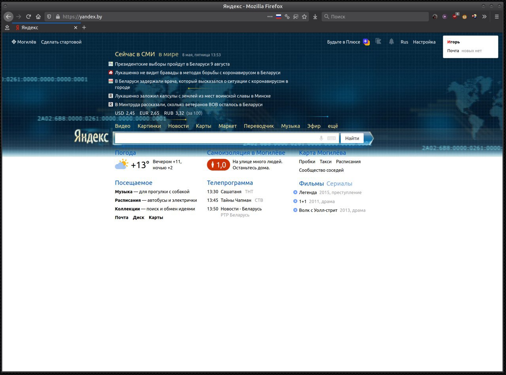The width and height of the screenshot is (506, 375).
Task: Reload the page with the refresh icon
Action: click(x=28, y=17)
